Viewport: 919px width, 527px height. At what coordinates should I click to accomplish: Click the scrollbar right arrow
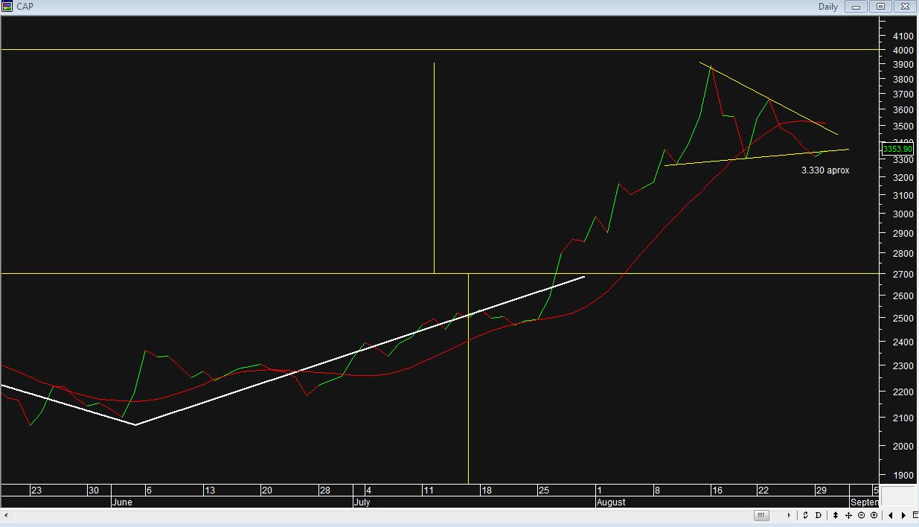(790, 515)
